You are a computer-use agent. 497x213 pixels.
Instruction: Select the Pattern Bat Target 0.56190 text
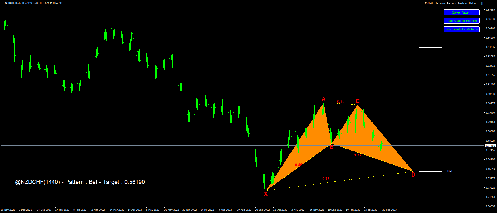pyautogui.click(x=80, y=182)
